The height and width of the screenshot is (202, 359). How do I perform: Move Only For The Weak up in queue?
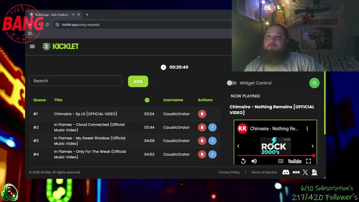click(212, 154)
